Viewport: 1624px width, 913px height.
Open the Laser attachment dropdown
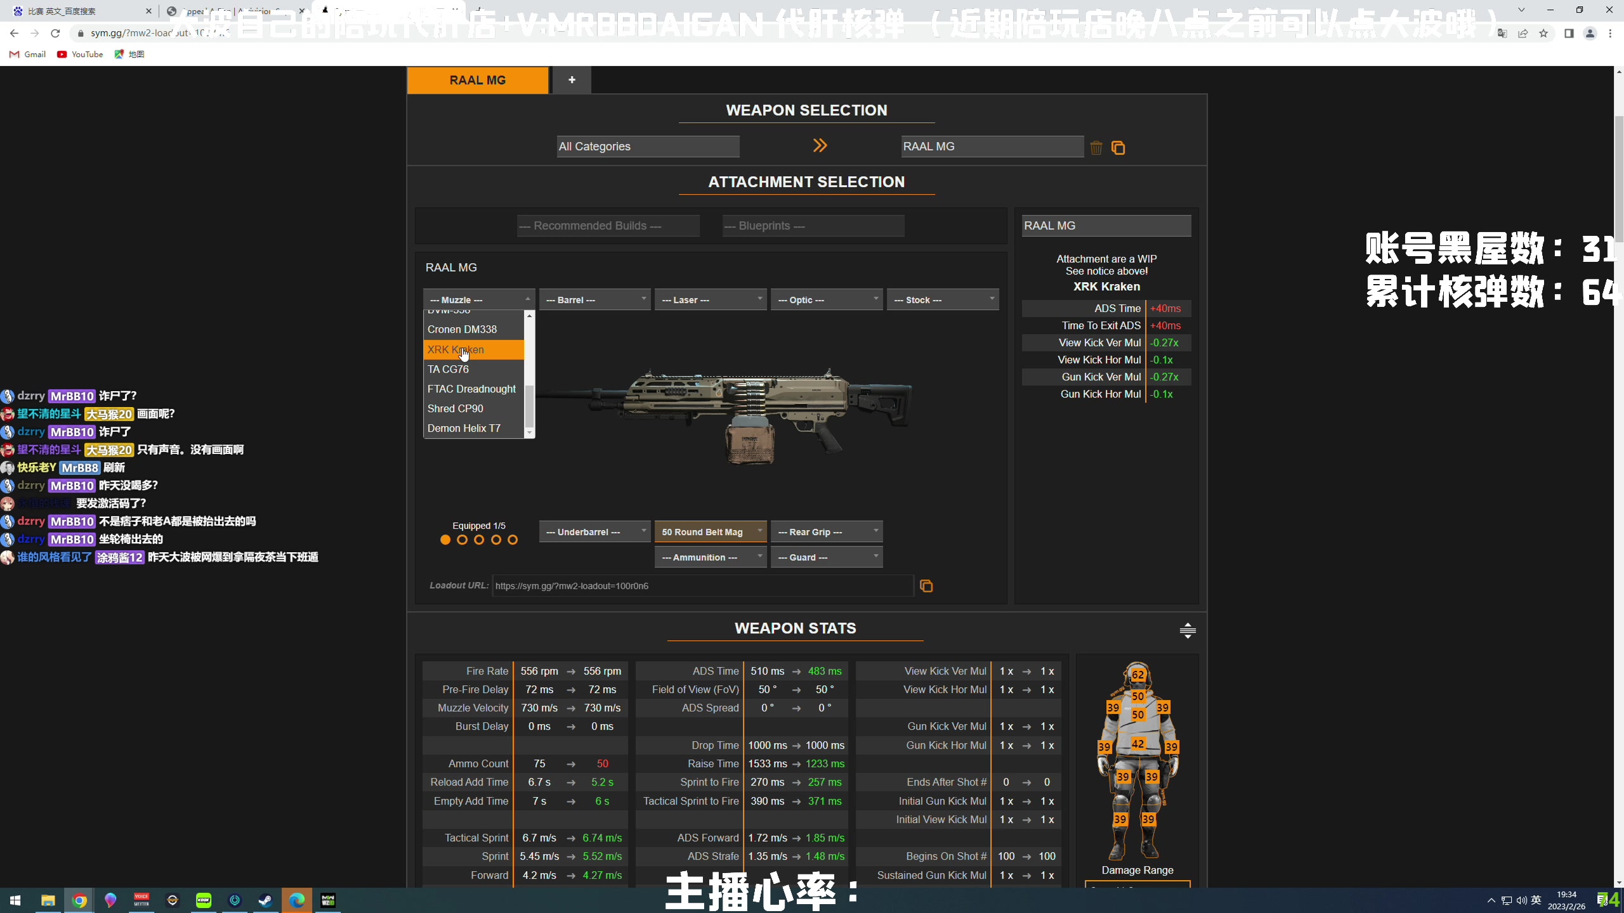[x=711, y=300]
